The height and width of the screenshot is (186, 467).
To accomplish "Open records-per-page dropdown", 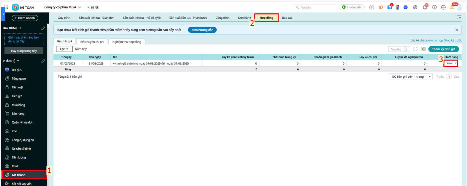I will 411,77.
